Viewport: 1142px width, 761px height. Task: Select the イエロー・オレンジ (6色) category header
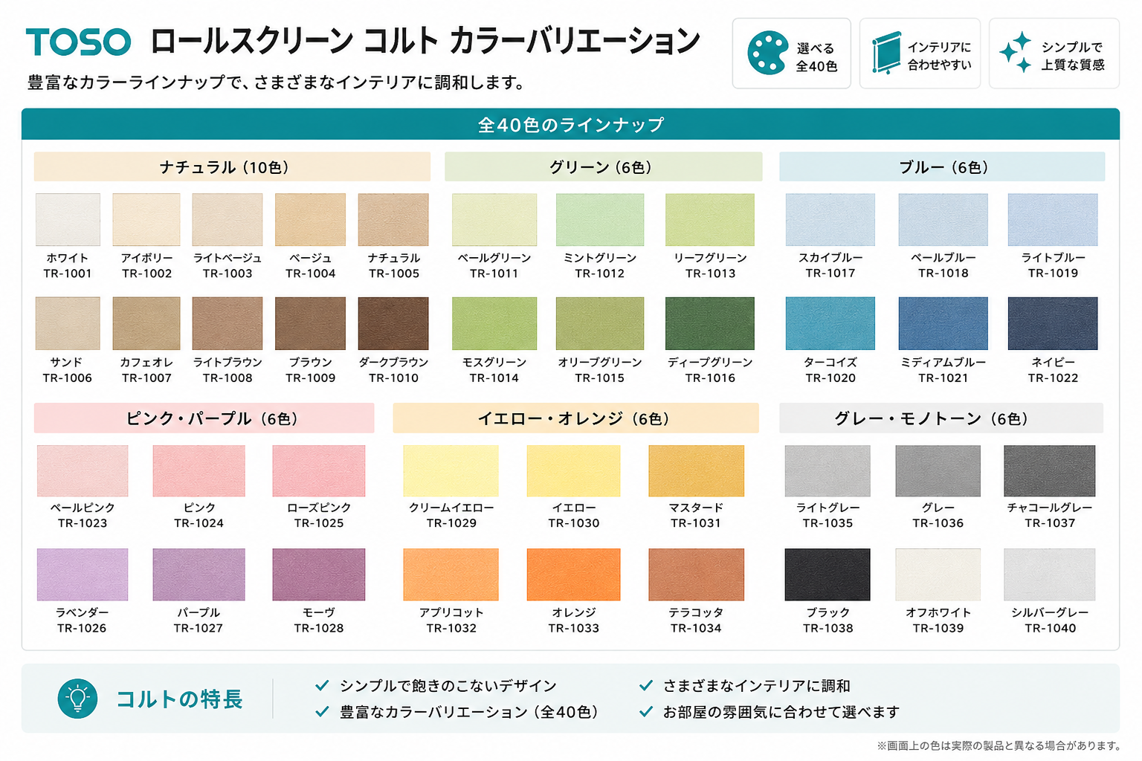[575, 418]
